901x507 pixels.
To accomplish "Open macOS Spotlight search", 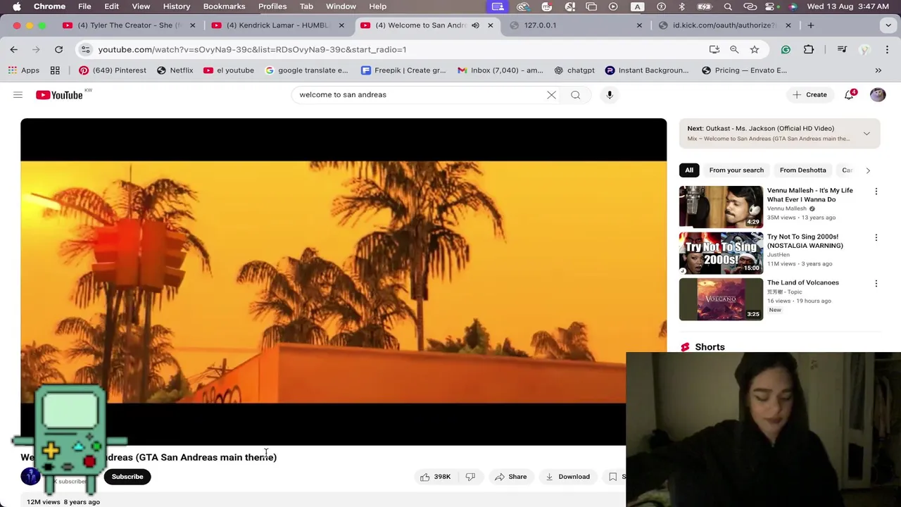I will pyautogui.click(x=728, y=6).
